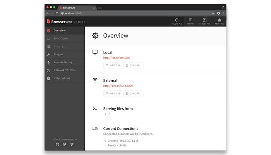
Task: Click the Network Throttle clock icon
Action: pos(48,71)
